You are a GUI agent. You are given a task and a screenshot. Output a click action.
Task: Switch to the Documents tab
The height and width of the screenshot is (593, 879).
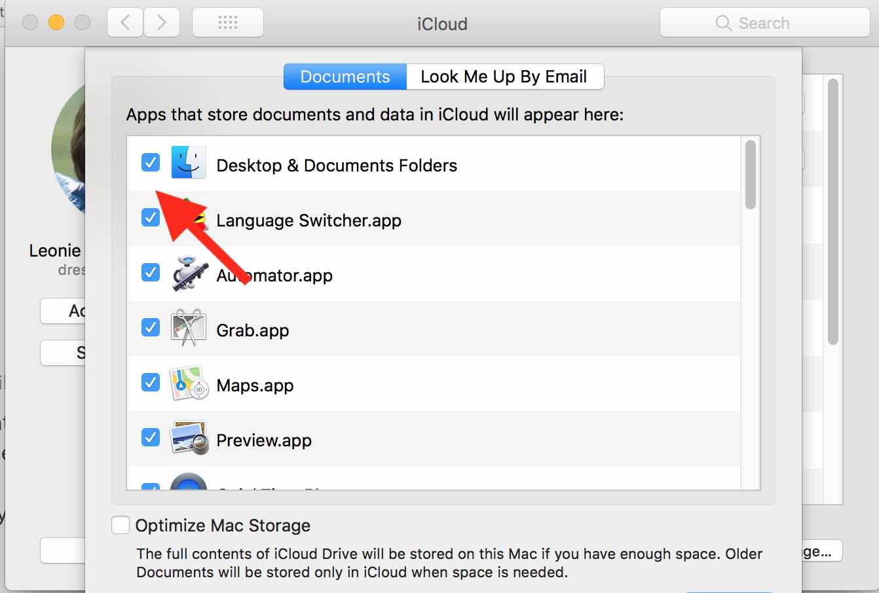(345, 77)
